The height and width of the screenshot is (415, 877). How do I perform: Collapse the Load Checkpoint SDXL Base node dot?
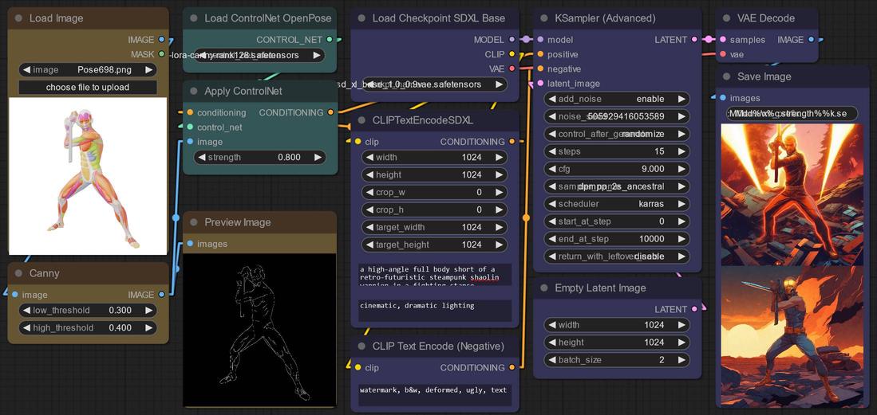pos(361,18)
